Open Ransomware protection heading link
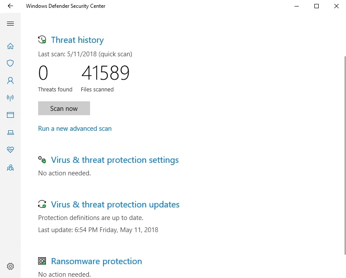Viewport: 346px width, 278px height. click(x=96, y=261)
